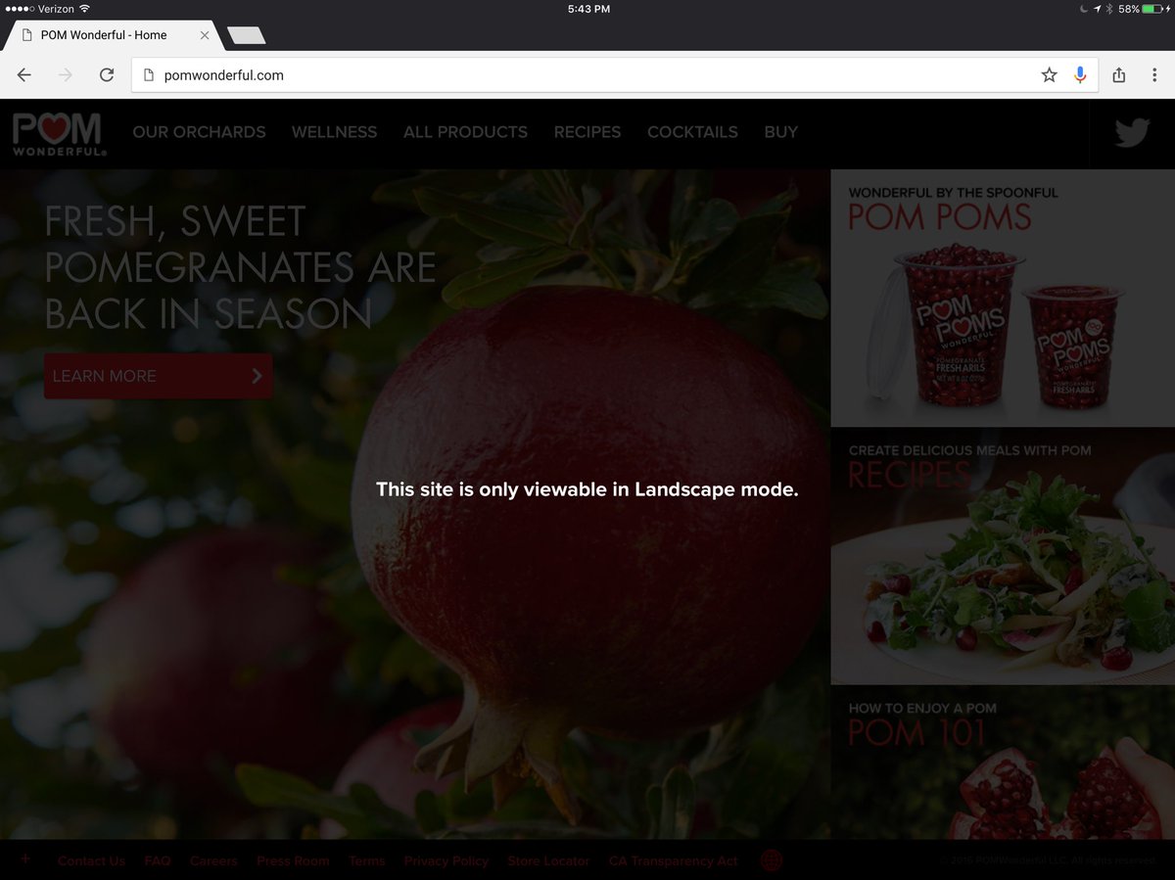Click the Store Locator footer link
1175x880 pixels.
(x=548, y=861)
